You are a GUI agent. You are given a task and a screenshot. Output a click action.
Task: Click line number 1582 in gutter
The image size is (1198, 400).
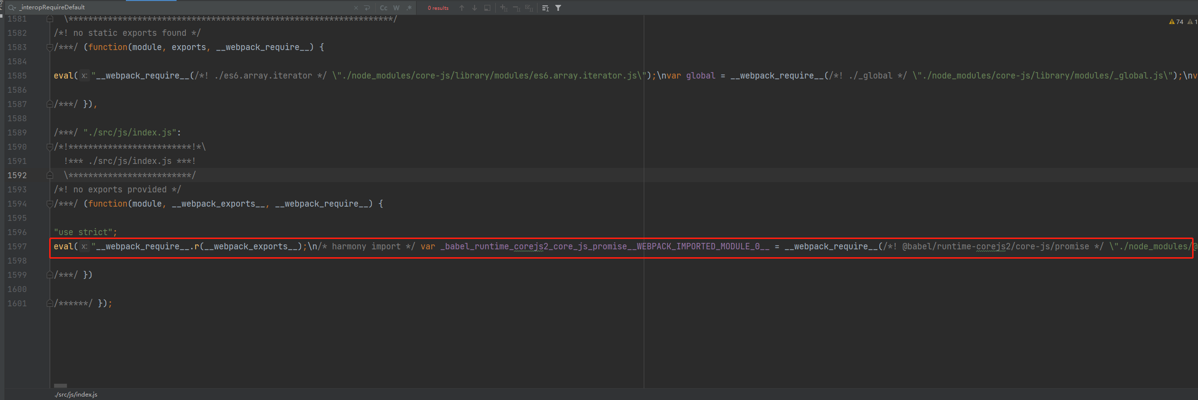(17, 33)
